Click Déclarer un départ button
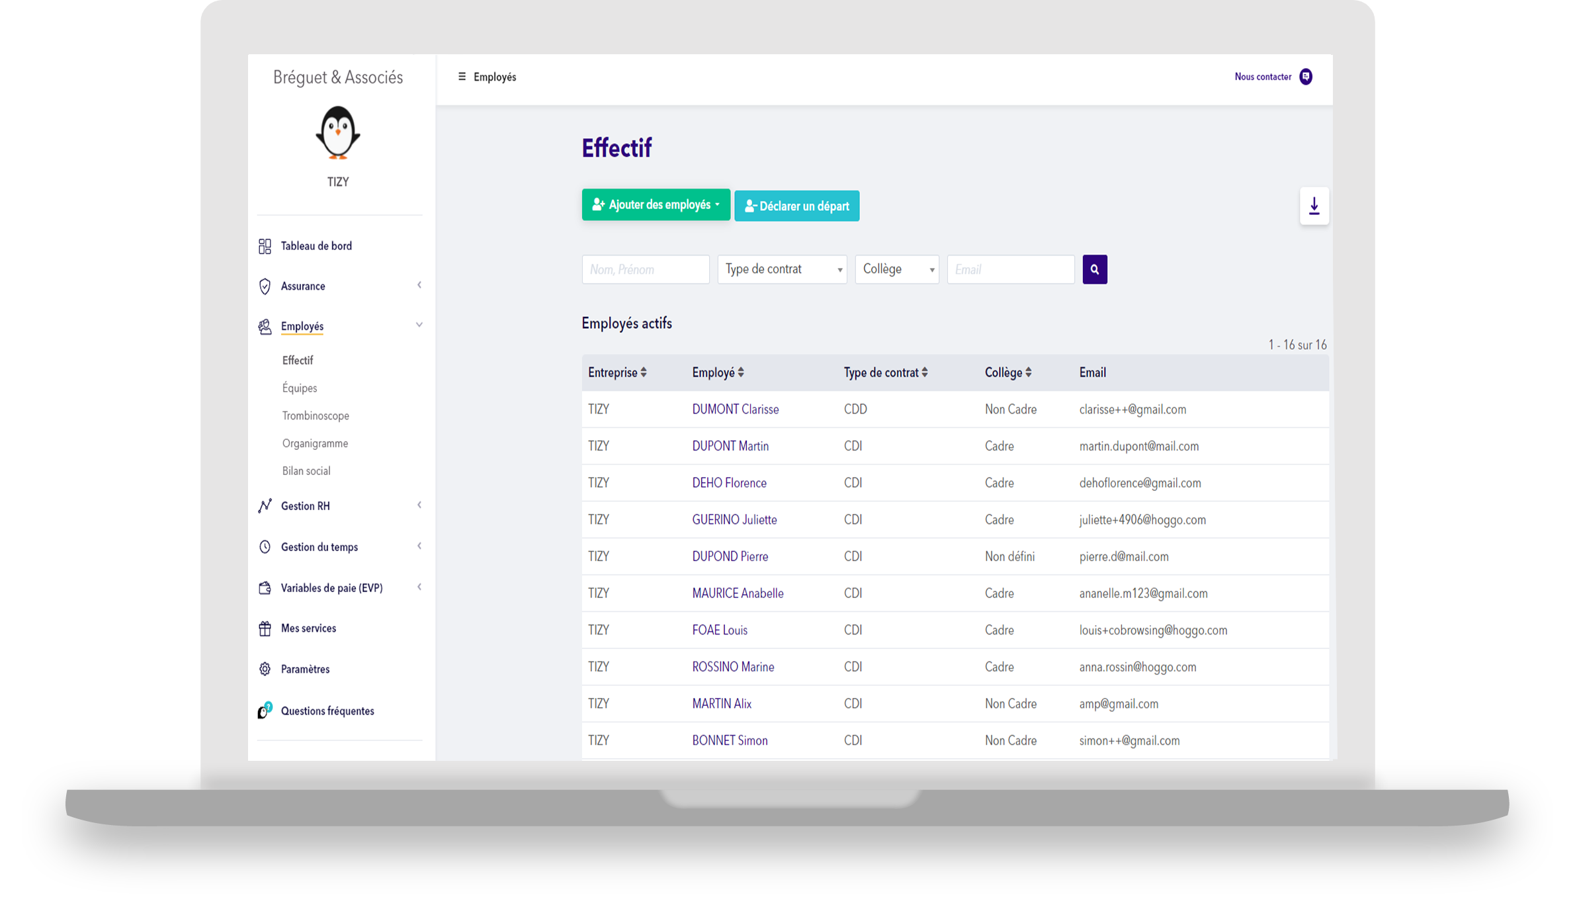The image size is (1575, 911). pyautogui.click(x=796, y=206)
